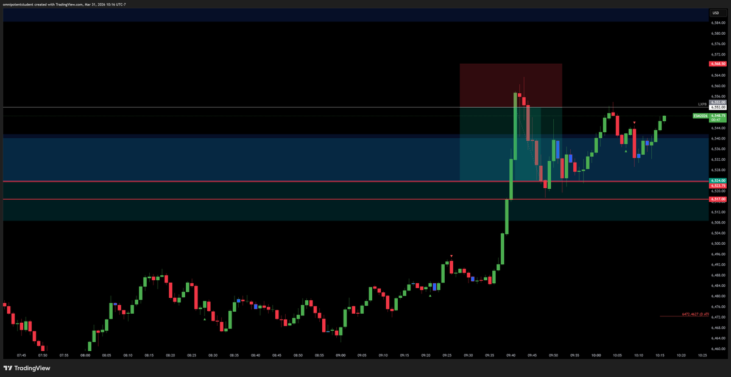
Task: Click the LXPB horizontal line label
Action: (702, 105)
